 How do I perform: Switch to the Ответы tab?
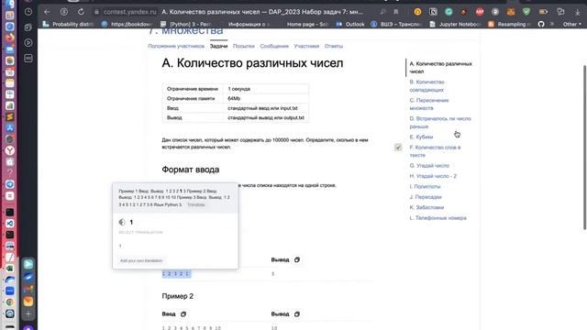click(334, 46)
